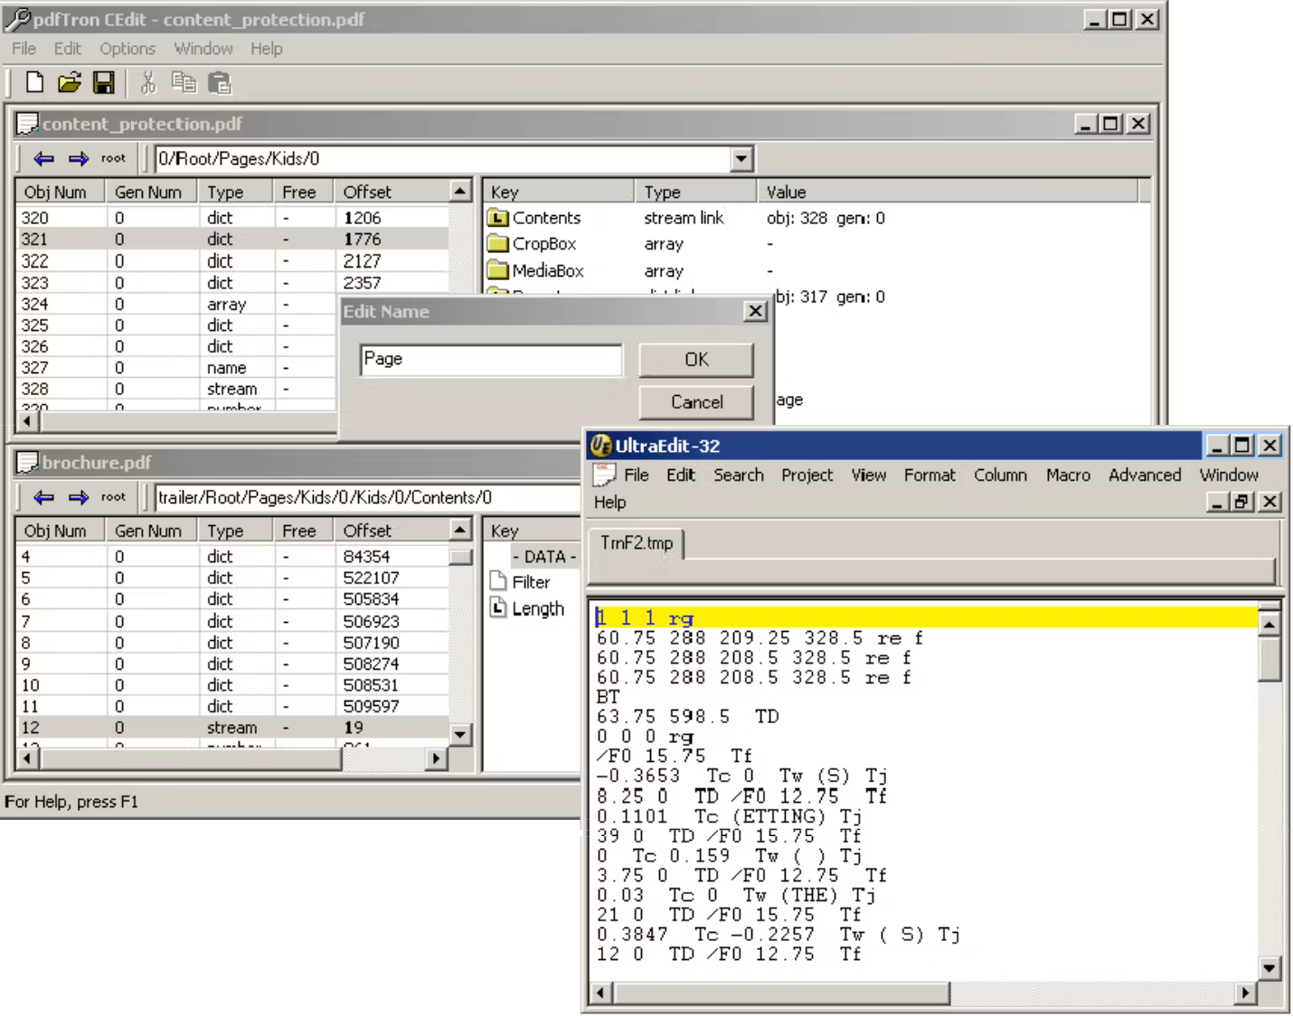Cancel the Edit Name dialog
The image size is (1293, 1016).
click(x=695, y=402)
